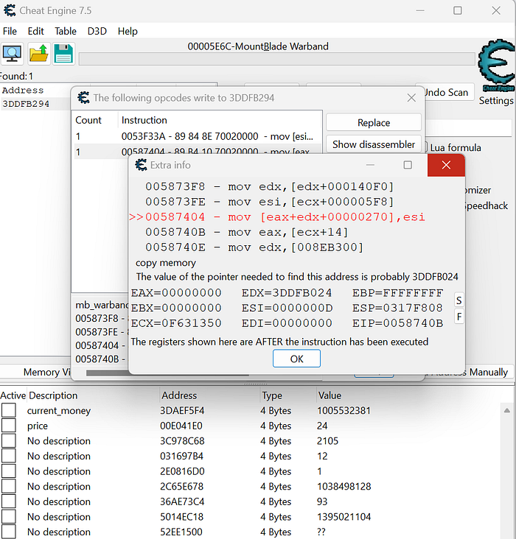Select the current_money description

pyautogui.click(x=59, y=410)
